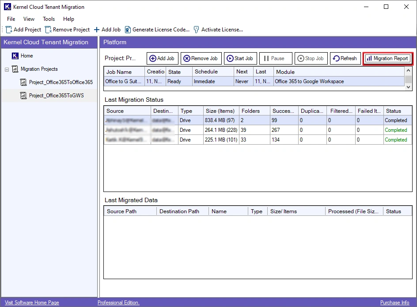Click the Remove Project toolbar icon
The width and height of the screenshot is (417, 307).
pos(48,30)
